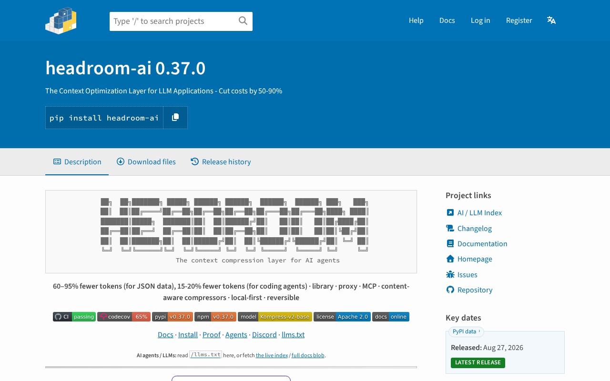
Task: Click the Homepage house icon
Action: point(450,259)
